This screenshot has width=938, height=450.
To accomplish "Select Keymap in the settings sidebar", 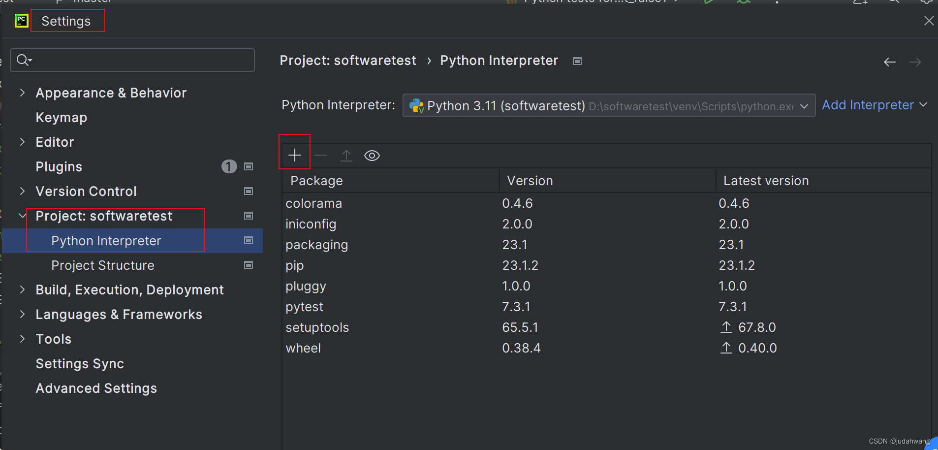I will click(x=61, y=117).
